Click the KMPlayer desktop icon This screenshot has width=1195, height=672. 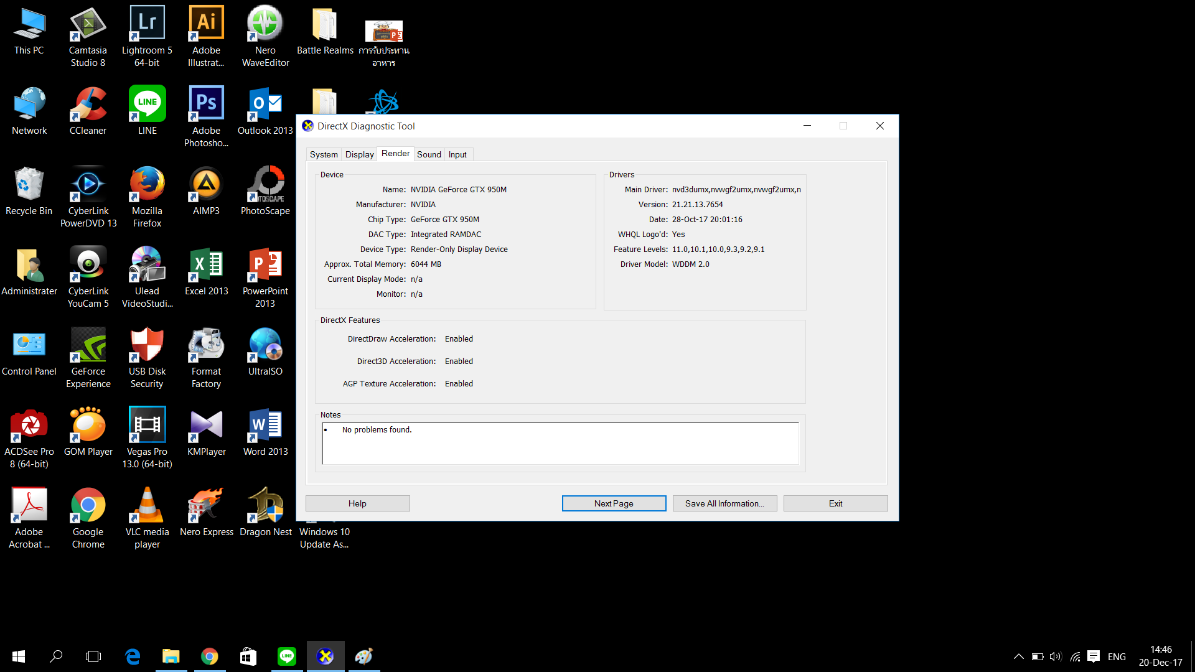(x=206, y=426)
